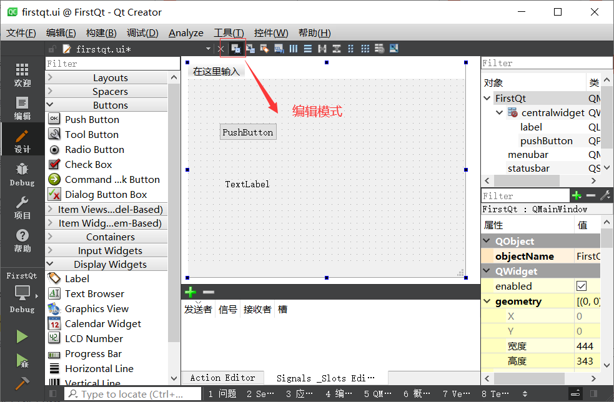
Task: Switch to the Action Editor tab
Action: (x=223, y=378)
